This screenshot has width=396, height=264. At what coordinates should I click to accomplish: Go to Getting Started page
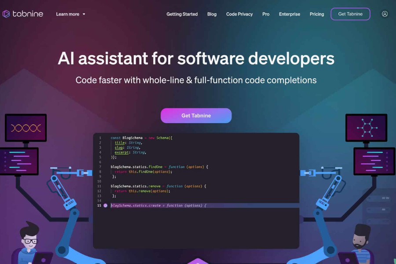click(x=182, y=14)
